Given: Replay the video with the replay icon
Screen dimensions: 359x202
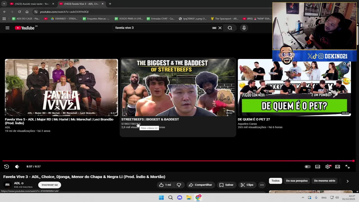Looking at the screenshot, I should pyautogui.click(x=7, y=167).
